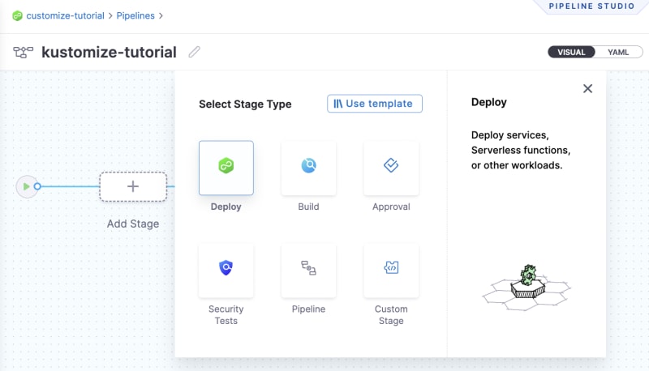Click the deploy hexagon illustration
Screen dimensions: 649x371
(x=527, y=288)
